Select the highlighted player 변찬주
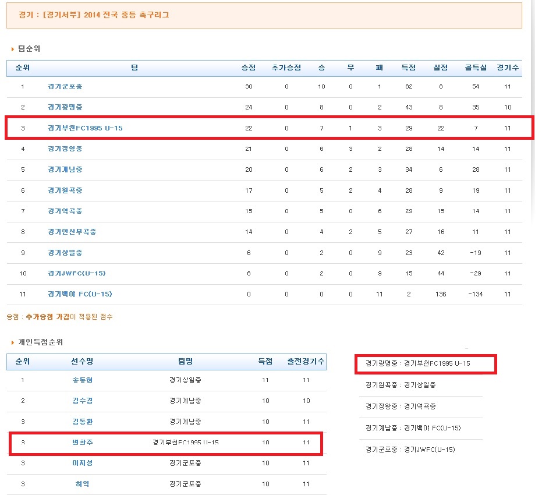 point(82,443)
